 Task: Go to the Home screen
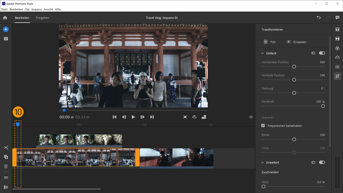5,18
